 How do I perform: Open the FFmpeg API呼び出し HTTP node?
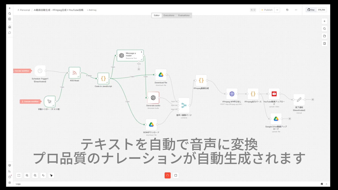(232, 94)
